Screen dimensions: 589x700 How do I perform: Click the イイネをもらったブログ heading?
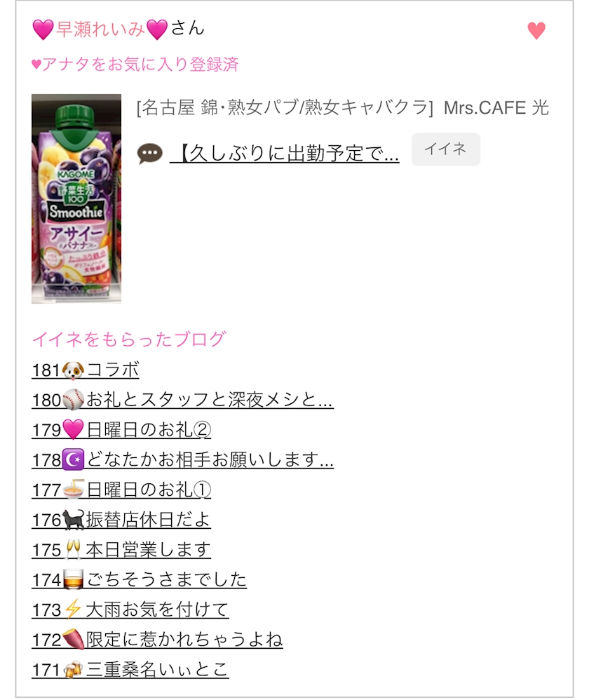click(x=129, y=339)
